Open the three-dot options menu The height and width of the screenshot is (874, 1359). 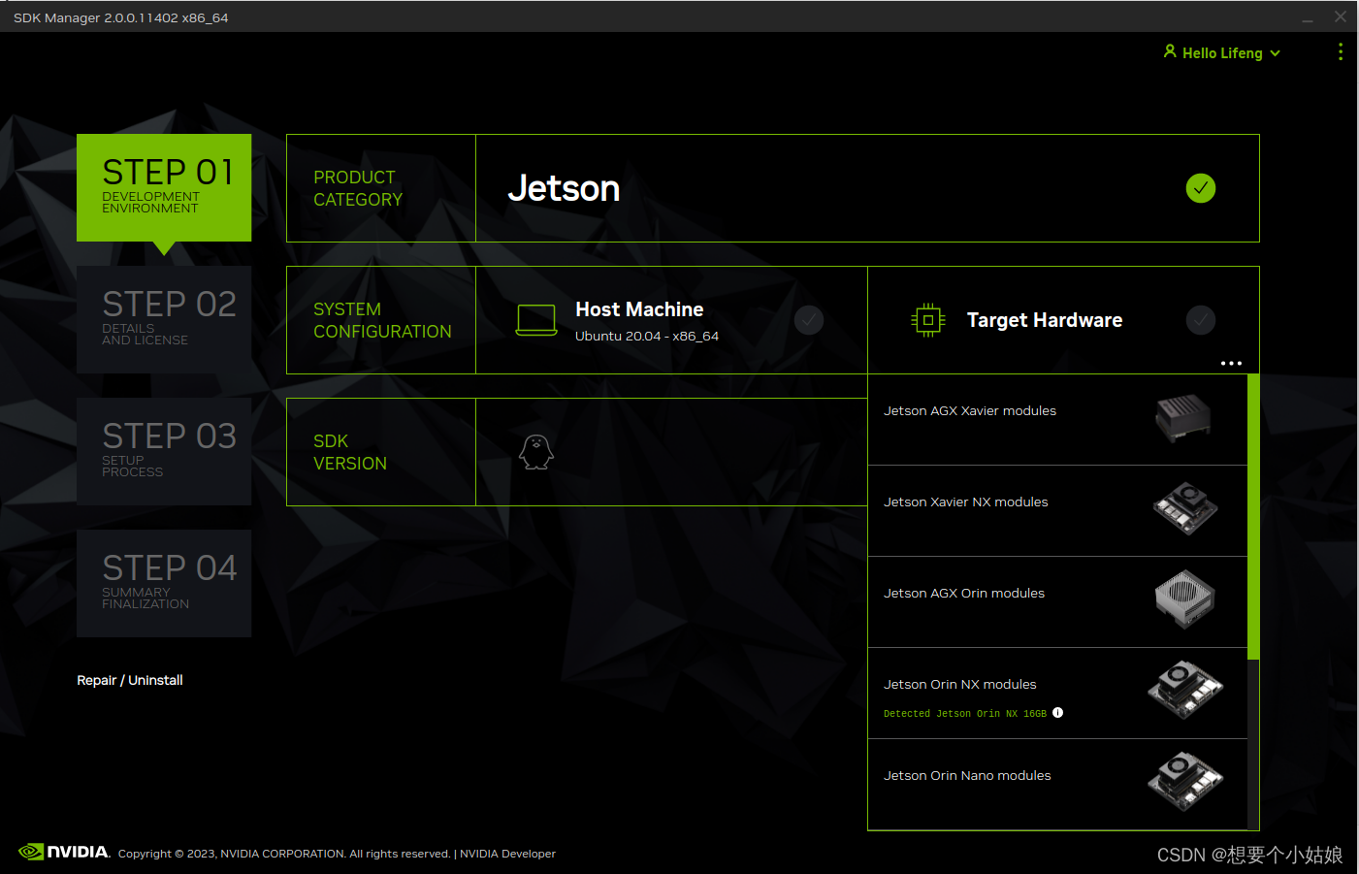(x=1340, y=52)
